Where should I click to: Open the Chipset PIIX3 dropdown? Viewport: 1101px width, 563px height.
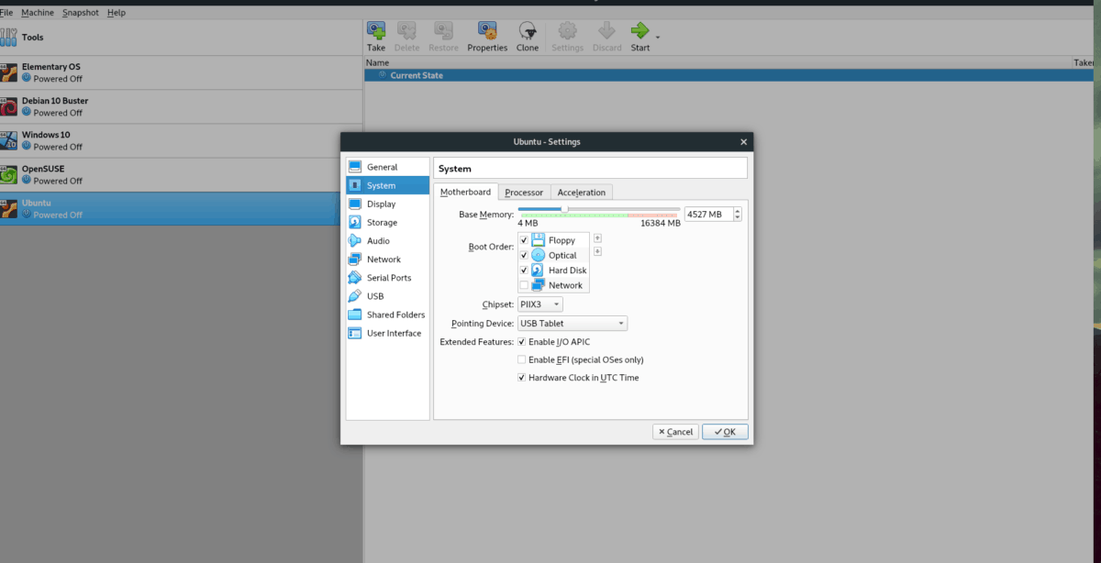540,304
